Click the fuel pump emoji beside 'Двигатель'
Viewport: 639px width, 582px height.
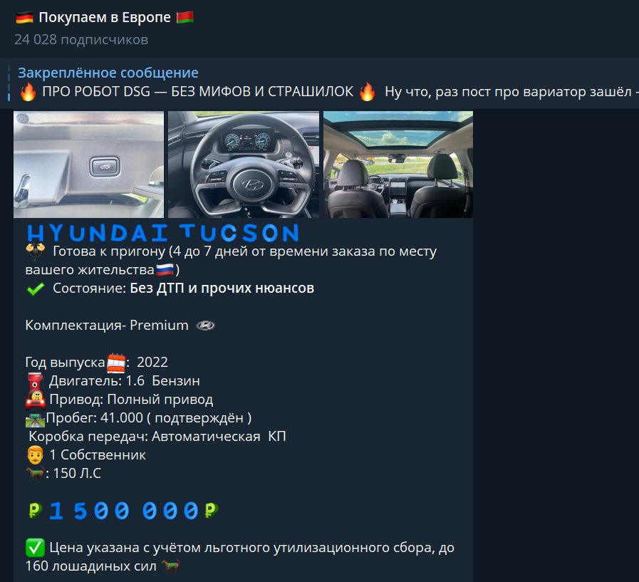[x=35, y=381]
